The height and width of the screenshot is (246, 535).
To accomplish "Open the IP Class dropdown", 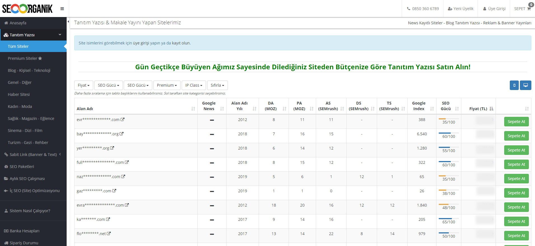I will tap(194, 85).
